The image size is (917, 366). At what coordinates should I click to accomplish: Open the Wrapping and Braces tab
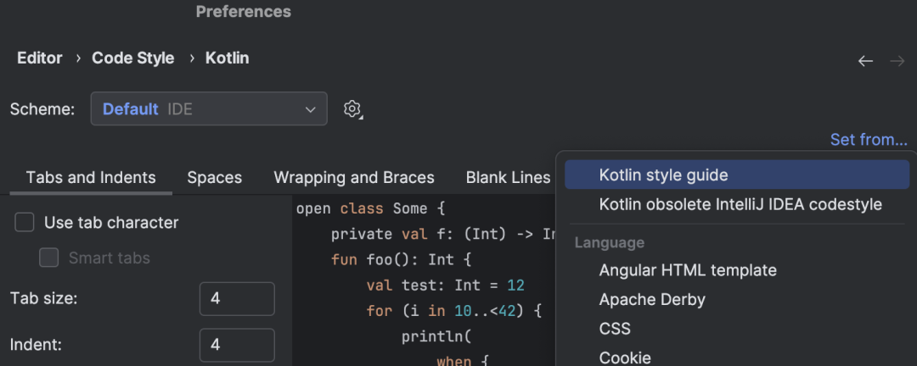click(x=354, y=177)
